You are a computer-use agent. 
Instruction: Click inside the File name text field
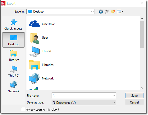coord(82,95)
